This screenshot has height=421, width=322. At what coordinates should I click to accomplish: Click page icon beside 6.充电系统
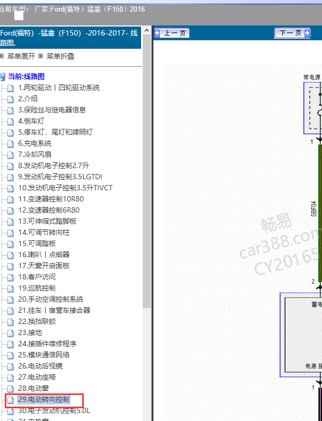[11, 144]
